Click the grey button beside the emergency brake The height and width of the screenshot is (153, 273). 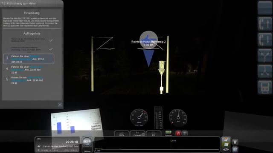tap(185, 133)
